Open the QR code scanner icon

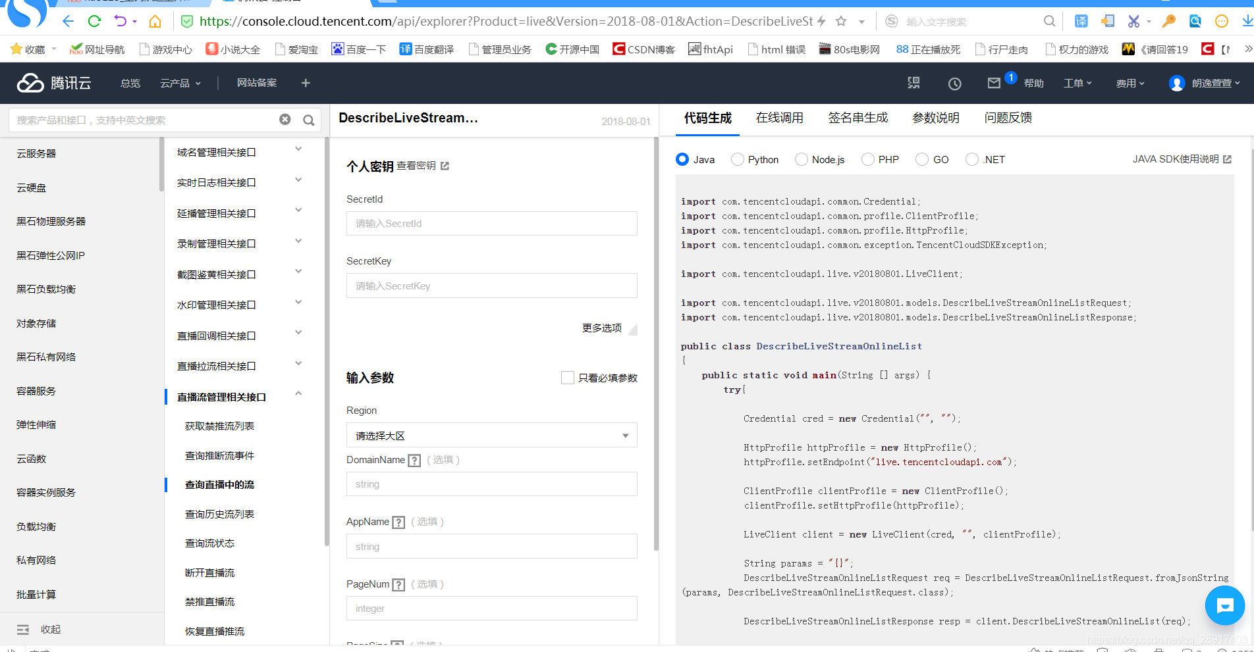click(913, 83)
